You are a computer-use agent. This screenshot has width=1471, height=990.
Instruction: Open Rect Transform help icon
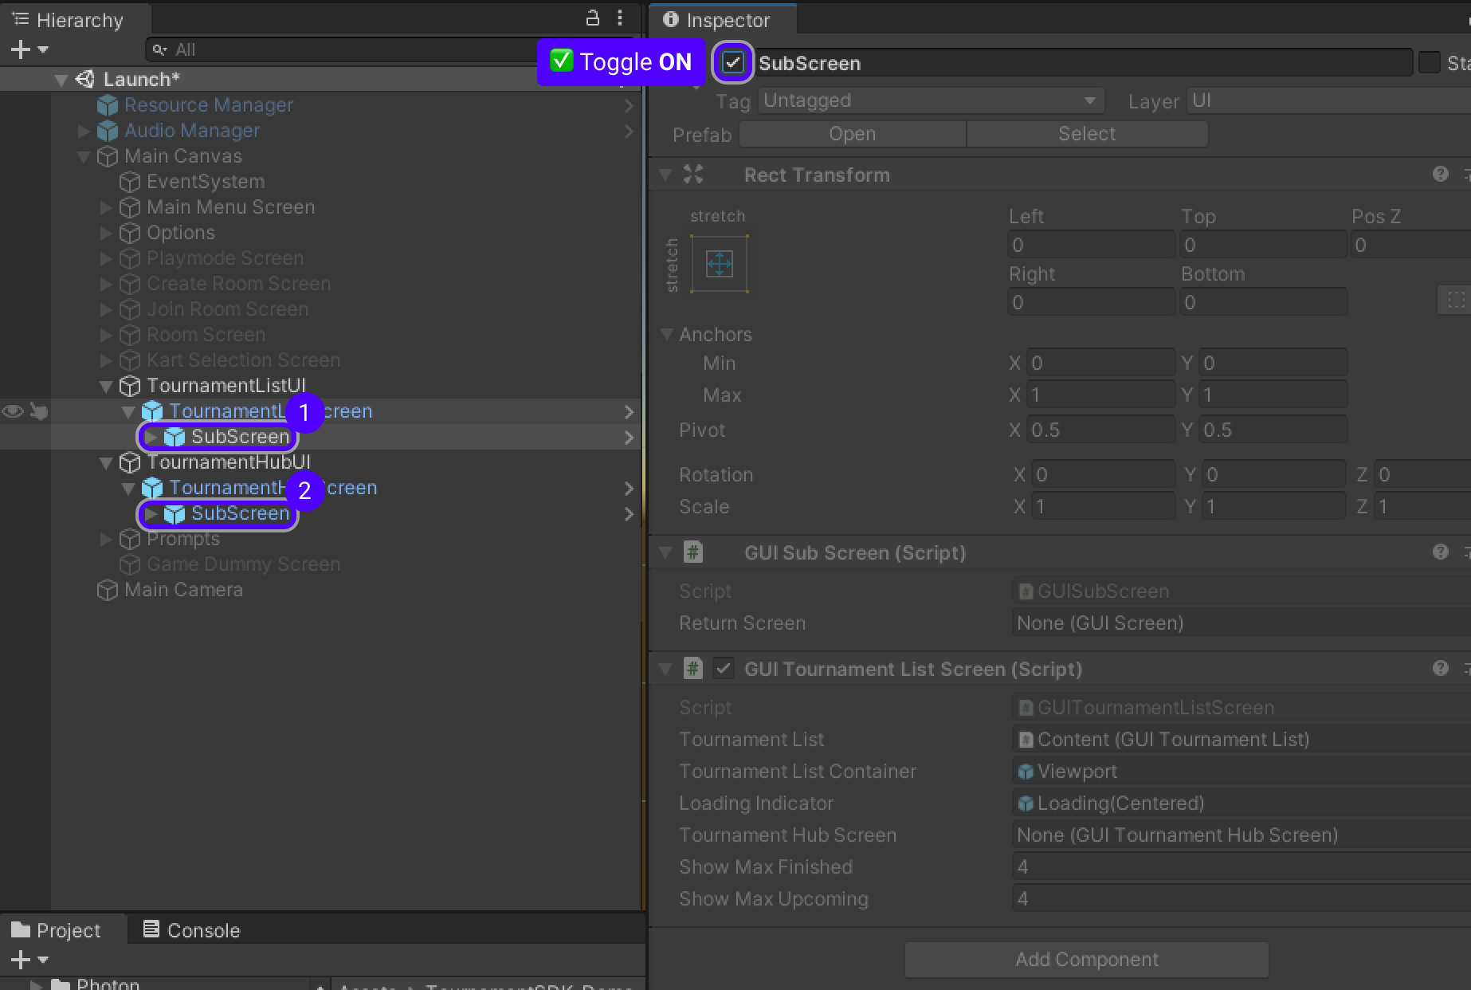(1440, 175)
